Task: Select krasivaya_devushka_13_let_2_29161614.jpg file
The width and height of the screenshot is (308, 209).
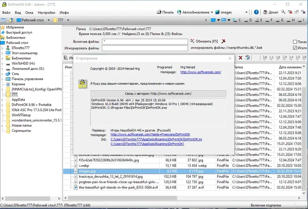Action: click(x=111, y=177)
